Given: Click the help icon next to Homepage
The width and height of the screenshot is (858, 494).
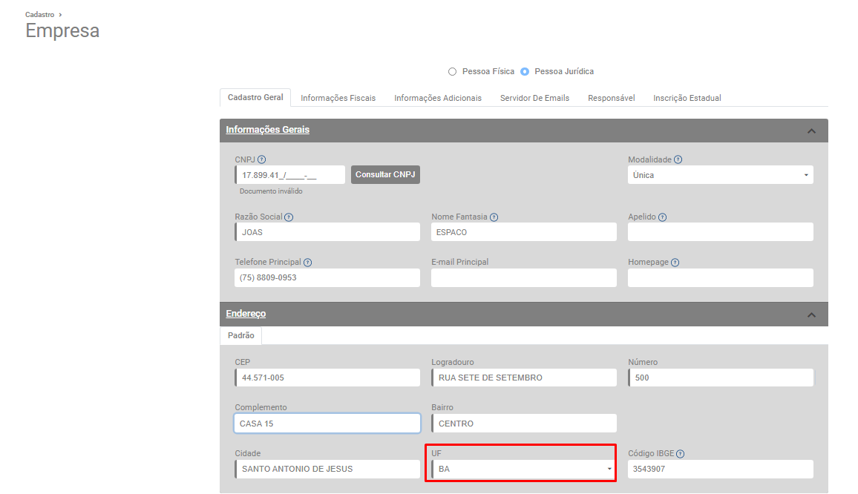Looking at the screenshot, I should (x=675, y=263).
